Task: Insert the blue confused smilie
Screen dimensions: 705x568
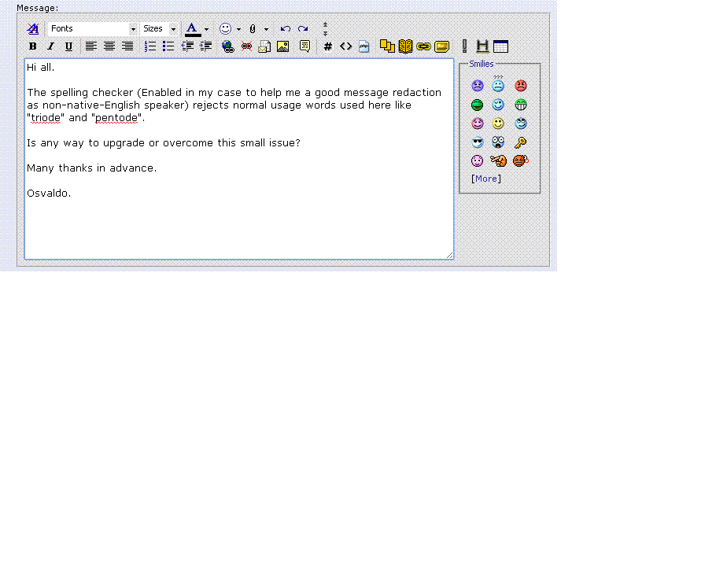Action: pos(498,84)
